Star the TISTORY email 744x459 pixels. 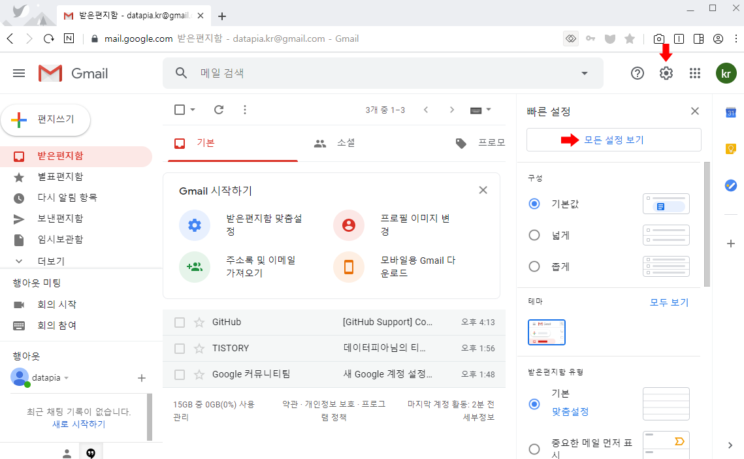pos(199,349)
